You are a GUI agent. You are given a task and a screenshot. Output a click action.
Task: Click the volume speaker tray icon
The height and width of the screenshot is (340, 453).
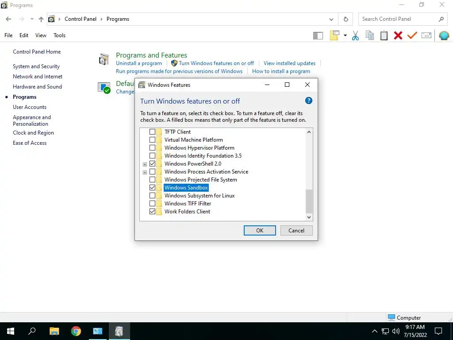(396, 331)
